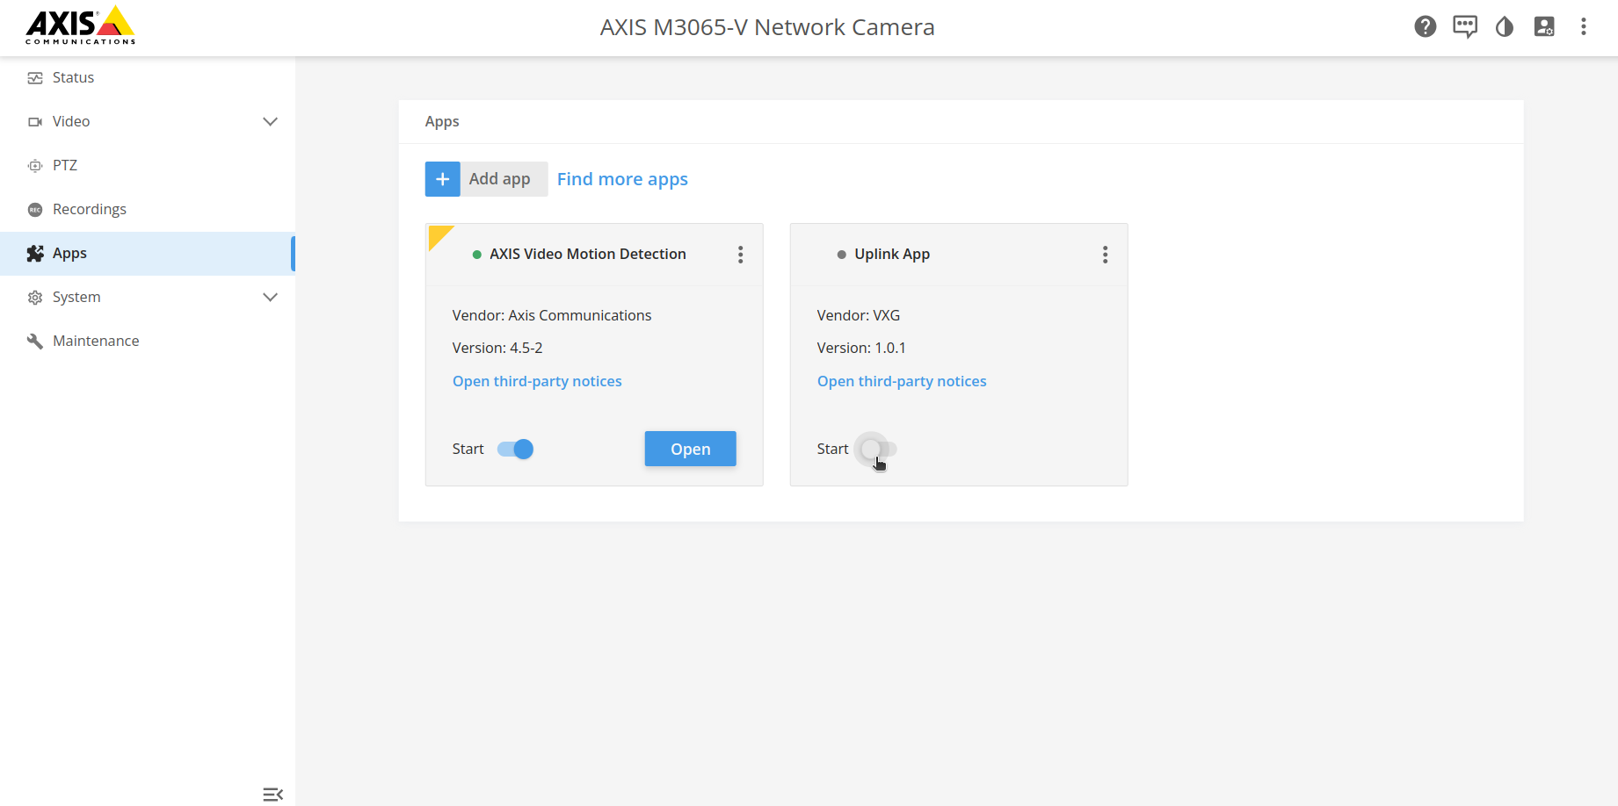Click the Find more apps link

pos(622,179)
